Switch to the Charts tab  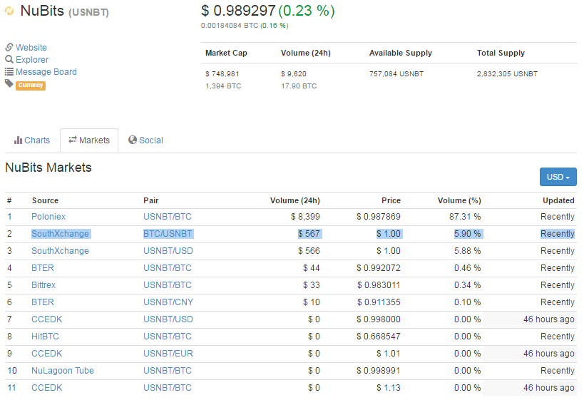pos(32,140)
